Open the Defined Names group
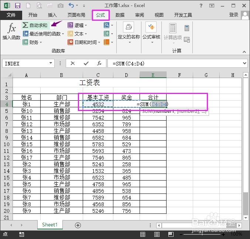This screenshot has height=239, width=250. pyautogui.click(x=129, y=33)
